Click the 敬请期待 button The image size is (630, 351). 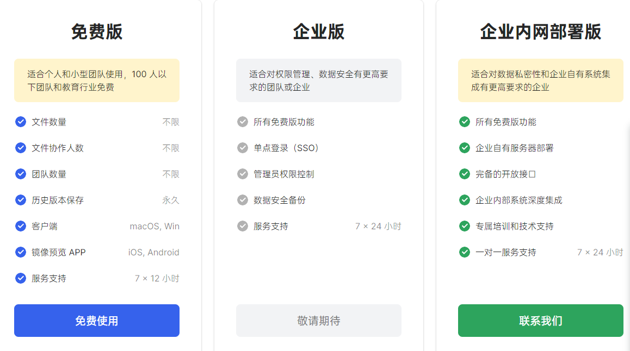pos(318,321)
